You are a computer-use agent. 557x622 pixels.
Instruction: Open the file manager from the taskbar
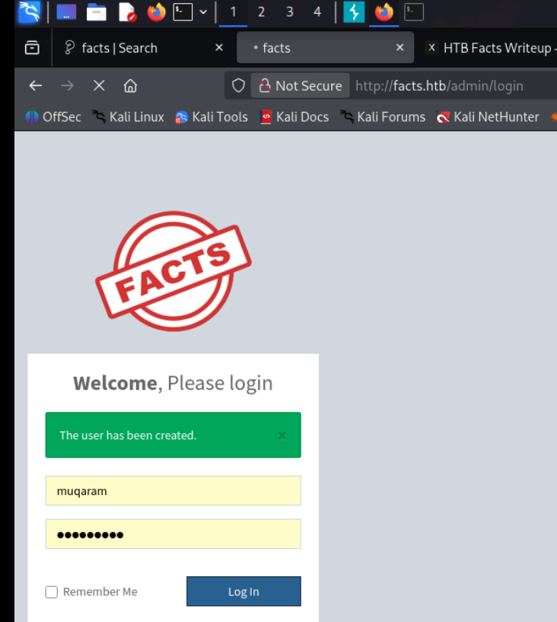click(96, 12)
